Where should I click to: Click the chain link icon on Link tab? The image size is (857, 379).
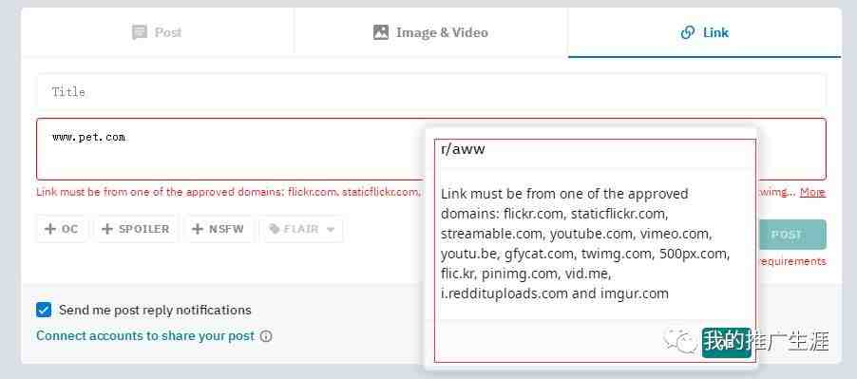688,32
